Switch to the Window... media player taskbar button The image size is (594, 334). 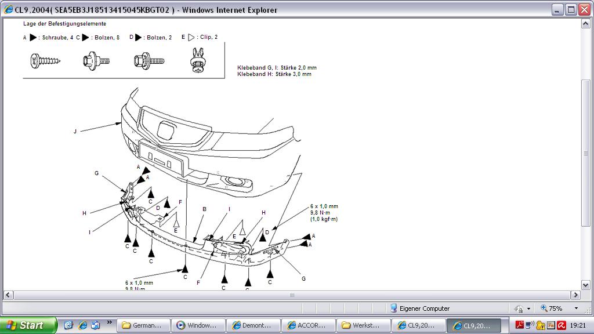[198, 325]
